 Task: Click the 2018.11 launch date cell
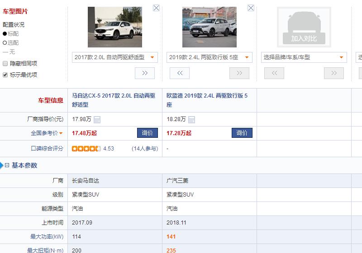(176, 223)
